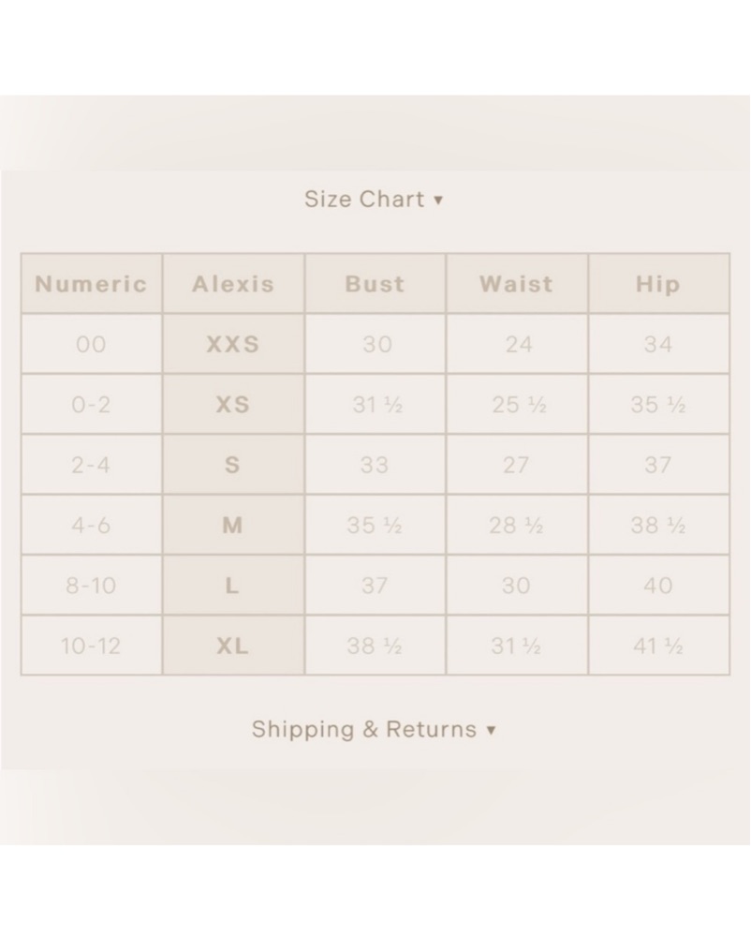Collapse the Size Chart section arrow
Image resolution: width=751 pixels, height=937 pixels.
438,201
